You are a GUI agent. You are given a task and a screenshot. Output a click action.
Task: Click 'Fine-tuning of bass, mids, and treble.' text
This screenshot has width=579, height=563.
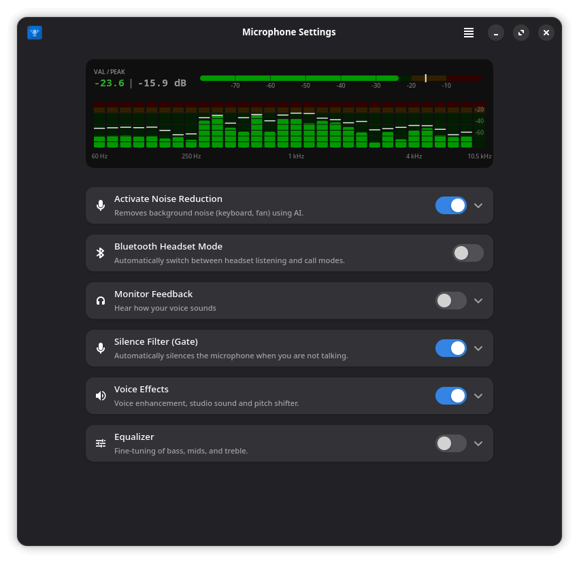[x=181, y=451]
